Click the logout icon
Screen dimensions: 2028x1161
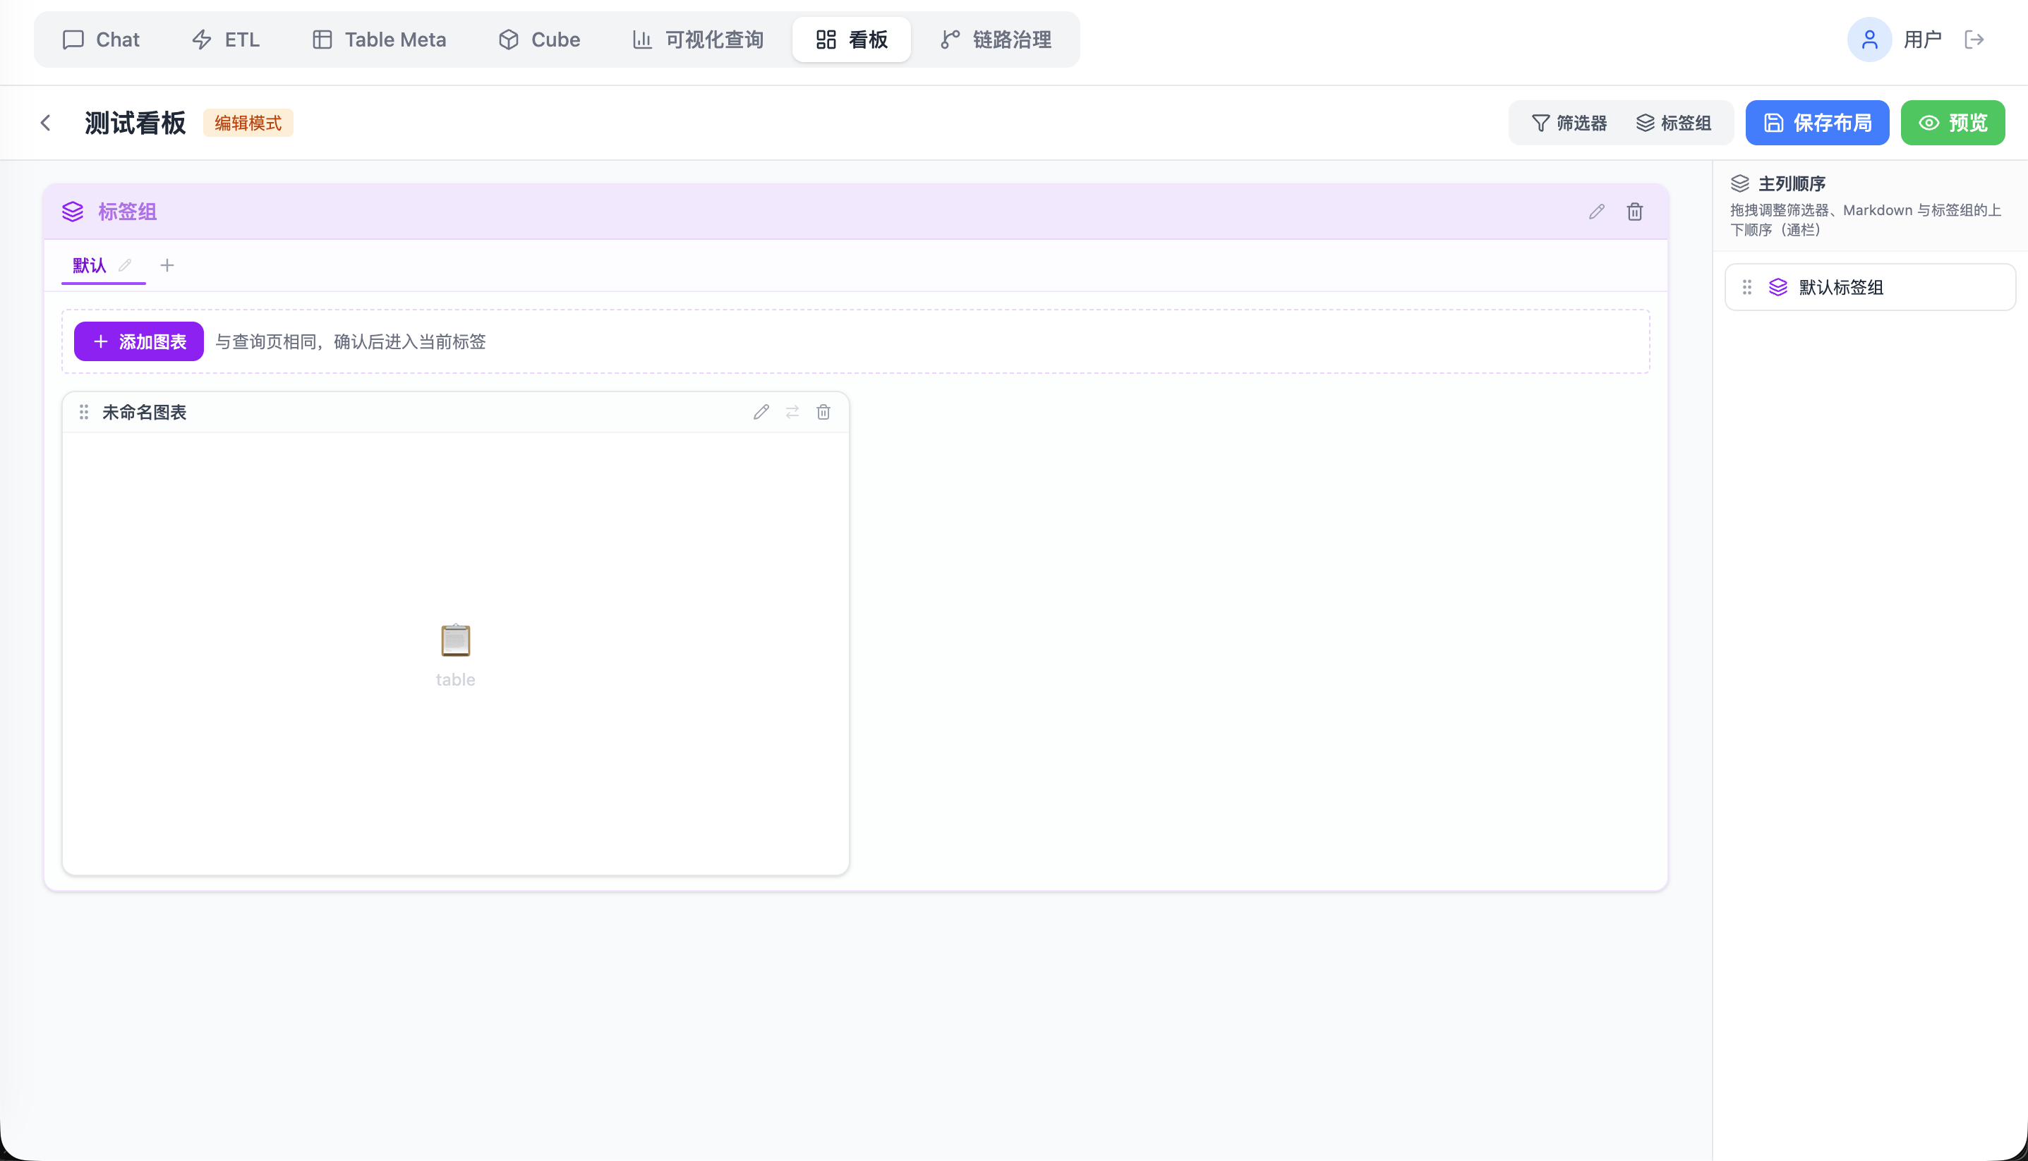(1974, 39)
